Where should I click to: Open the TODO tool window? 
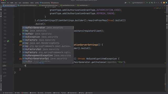coord(17,93)
